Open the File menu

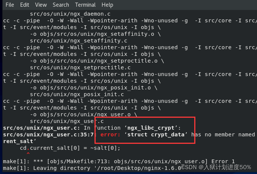10,5
